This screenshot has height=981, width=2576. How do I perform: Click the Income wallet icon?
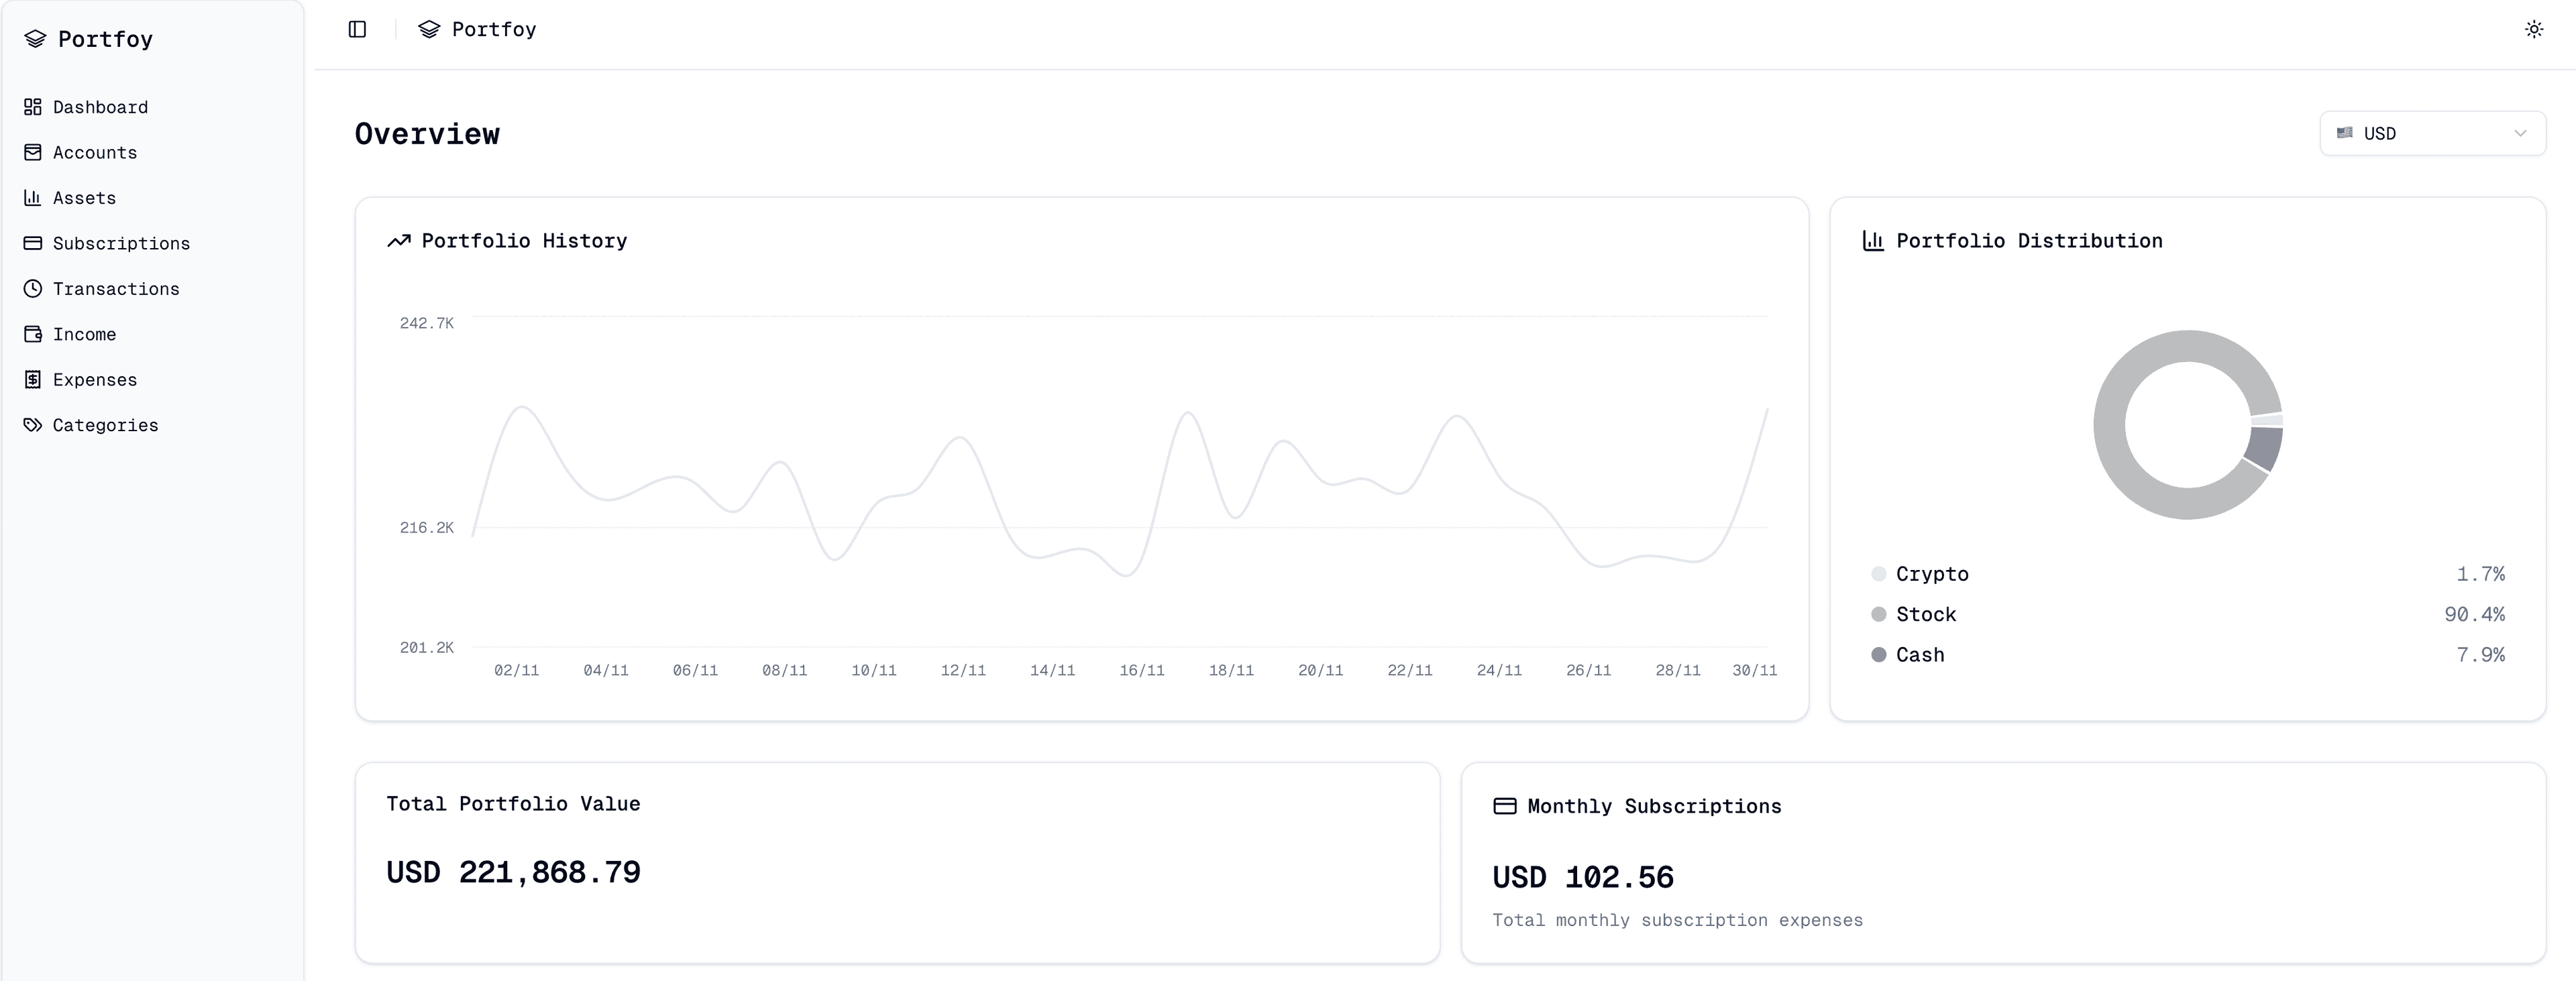coord(33,334)
